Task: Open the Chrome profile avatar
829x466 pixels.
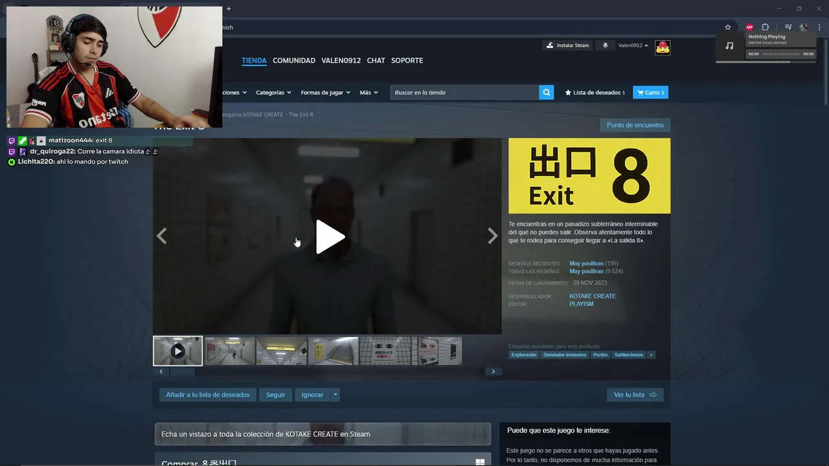Action: pos(804,27)
